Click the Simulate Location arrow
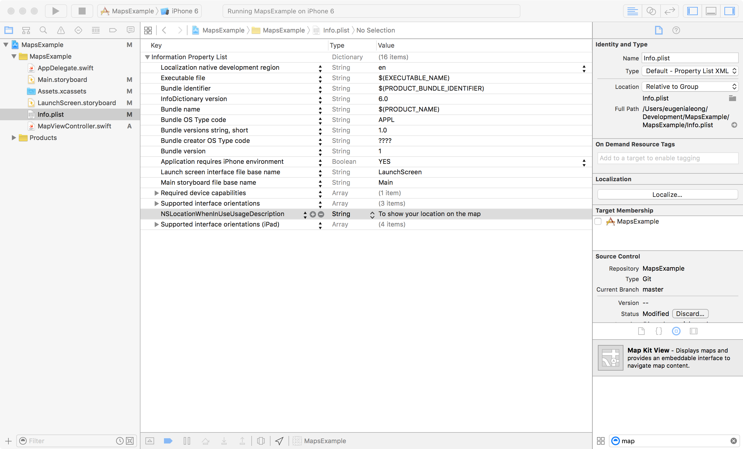This screenshot has height=449, width=743. [x=279, y=441]
